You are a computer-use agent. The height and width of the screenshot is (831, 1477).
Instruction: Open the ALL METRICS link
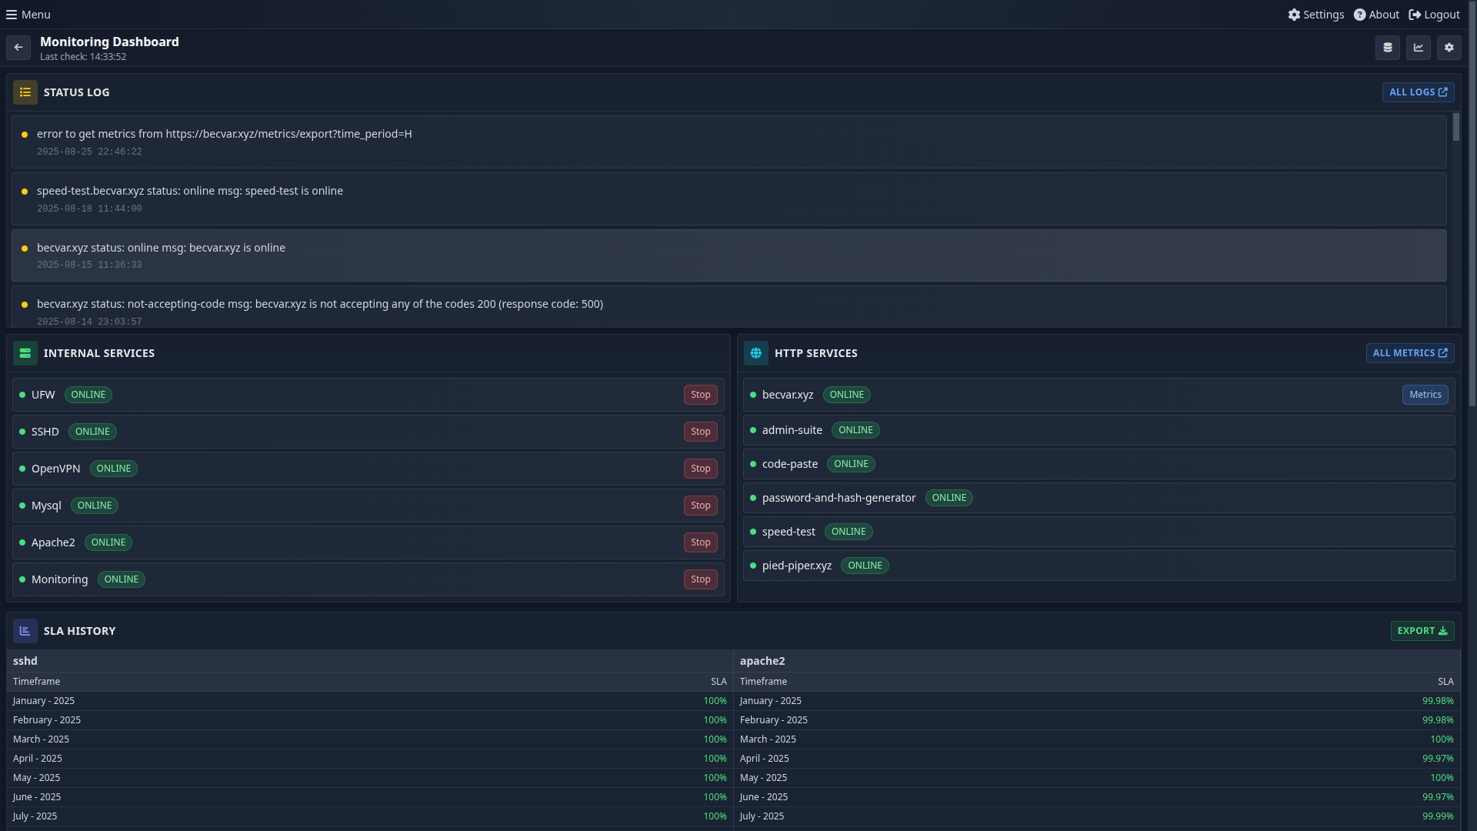[1410, 352]
